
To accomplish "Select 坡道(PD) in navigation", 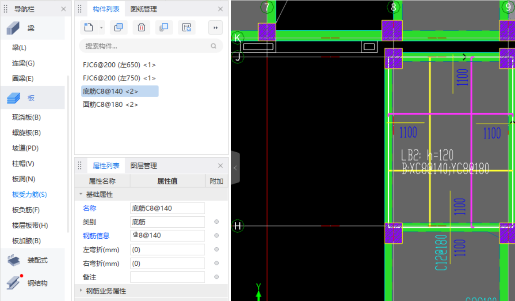I will point(25,148).
